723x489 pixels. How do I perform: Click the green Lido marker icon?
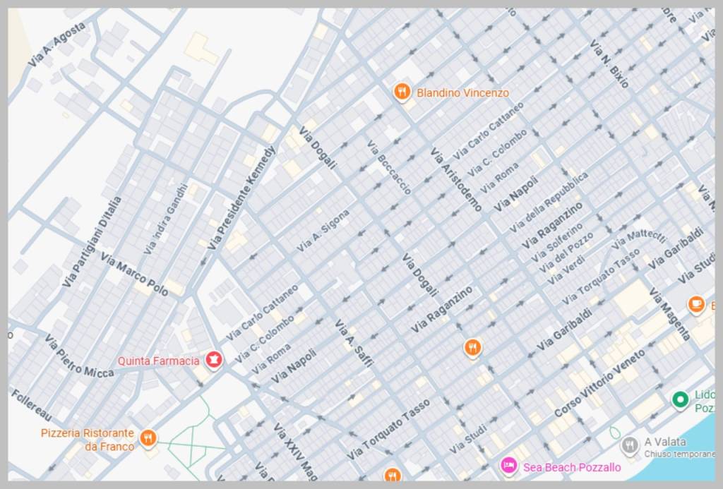tap(680, 400)
